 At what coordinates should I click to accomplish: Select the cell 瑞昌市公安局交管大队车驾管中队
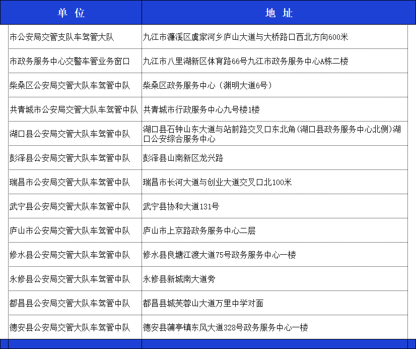(x=75, y=182)
